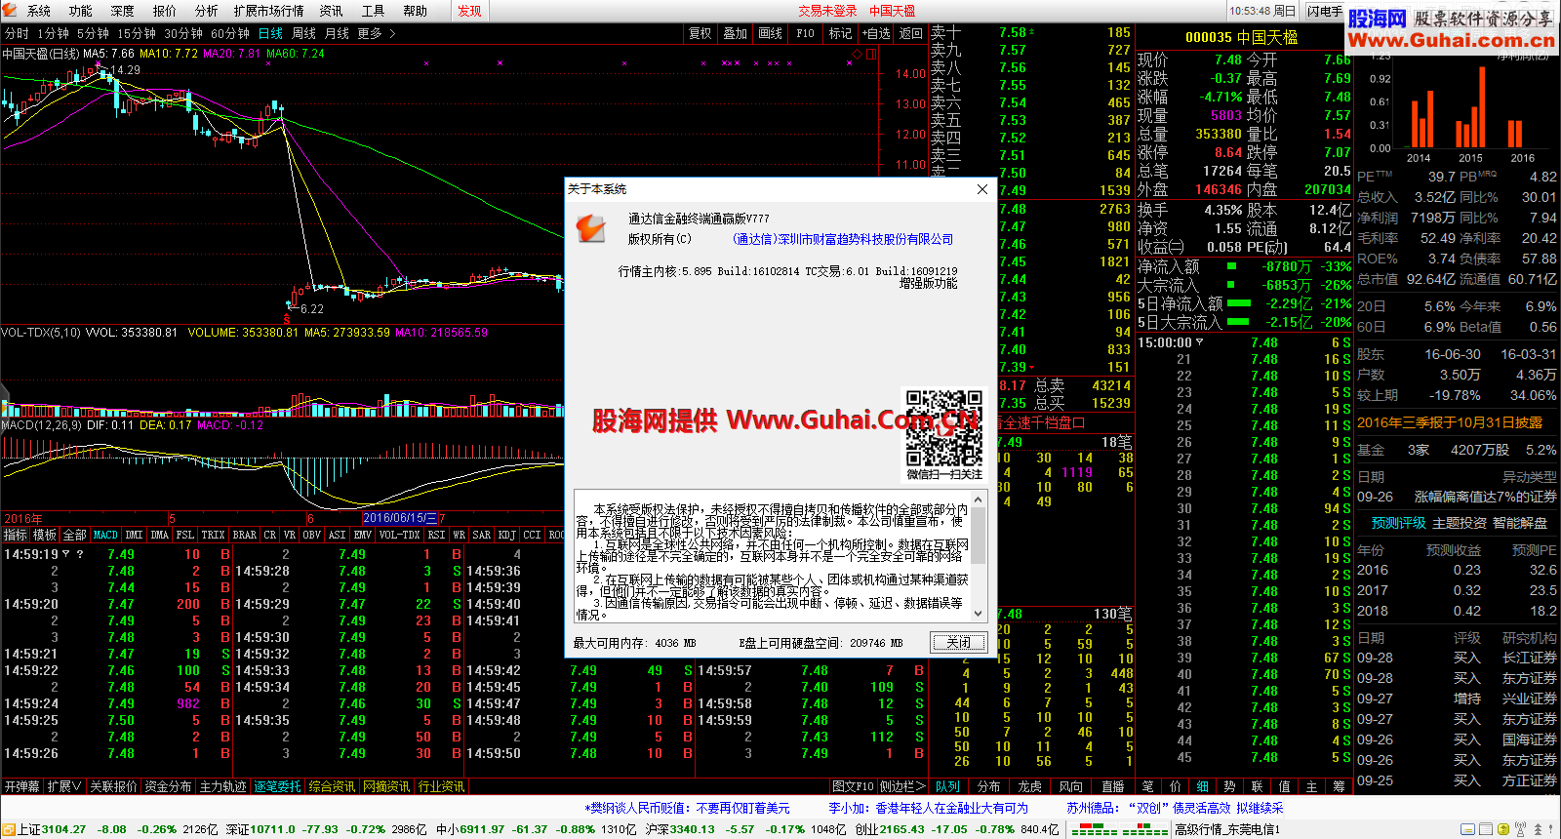The width and height of the screenshot is (1561, 839).
Task: Open the 功能 menu
Action: pos(81,11)
